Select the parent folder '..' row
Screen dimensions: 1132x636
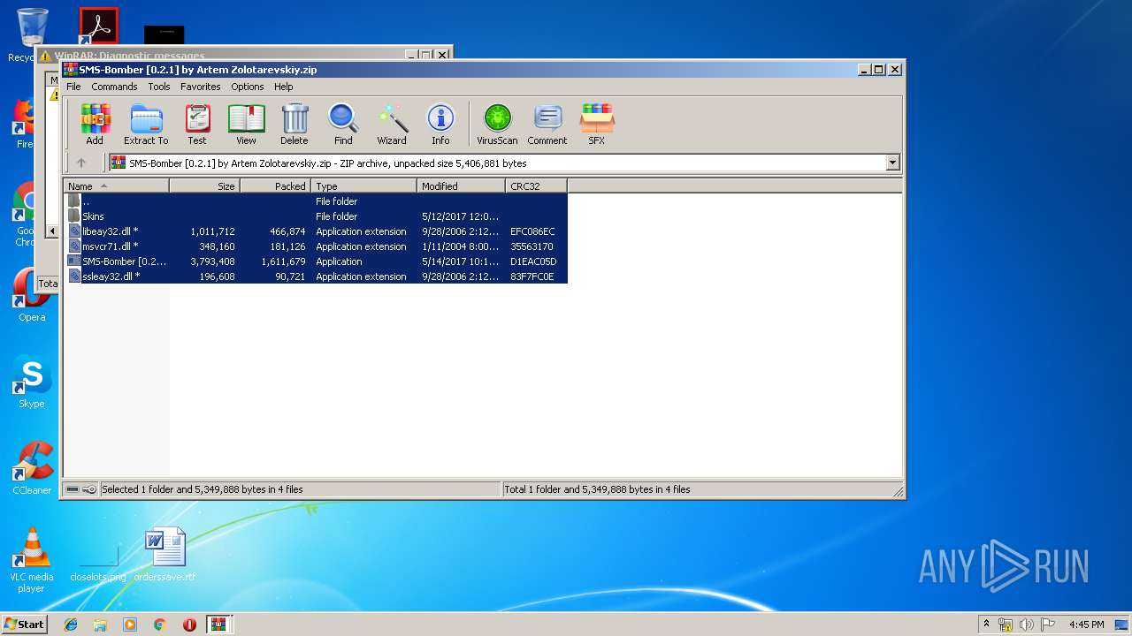click(x=316, y=201)
